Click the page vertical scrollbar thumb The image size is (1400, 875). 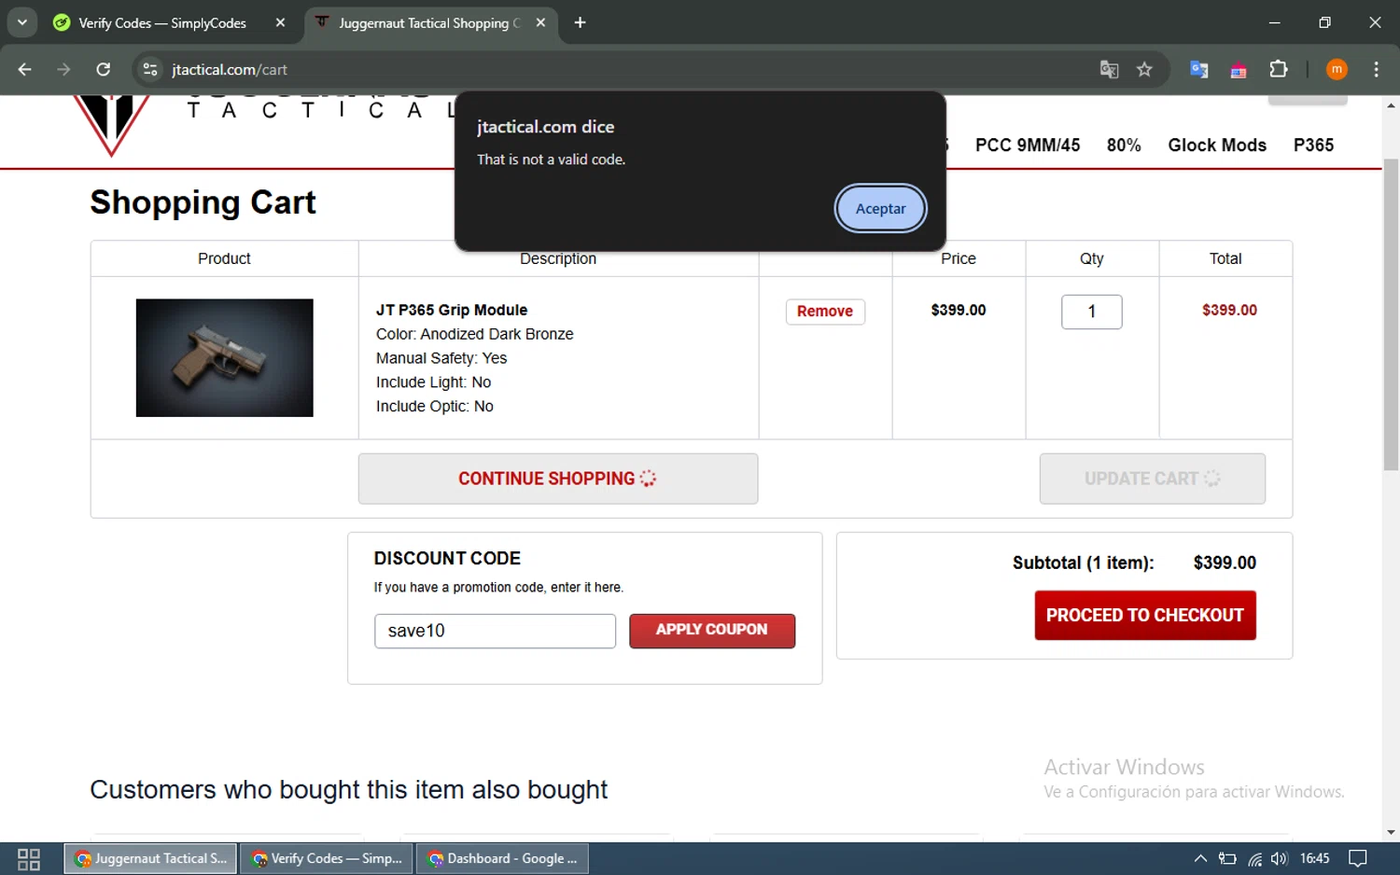coord(1391,312)
